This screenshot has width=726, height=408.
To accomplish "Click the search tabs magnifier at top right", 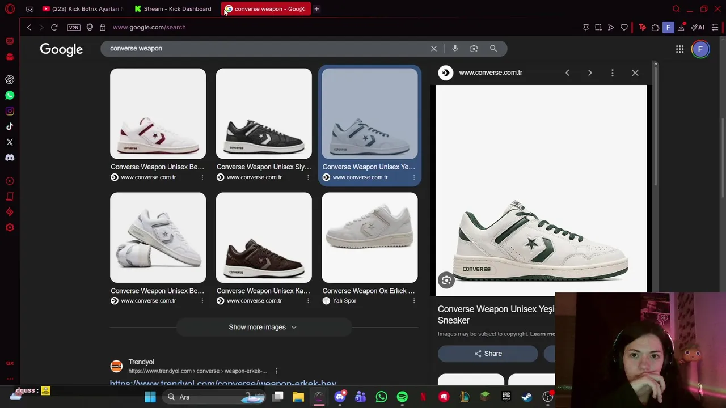I will (676, 9).
